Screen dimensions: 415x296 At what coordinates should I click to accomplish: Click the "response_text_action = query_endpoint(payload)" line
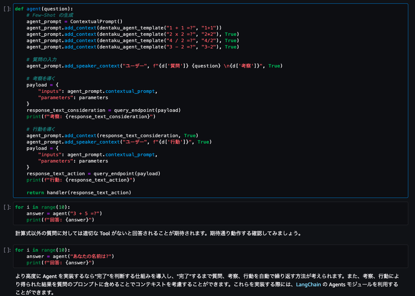pyautogui.click(x=94, y=174)
